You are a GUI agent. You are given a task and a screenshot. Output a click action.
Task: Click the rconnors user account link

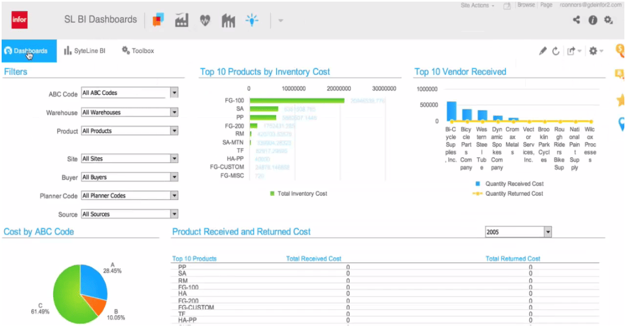(590, 5)
